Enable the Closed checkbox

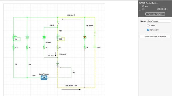pyautogui.click(x=148, y=26)
